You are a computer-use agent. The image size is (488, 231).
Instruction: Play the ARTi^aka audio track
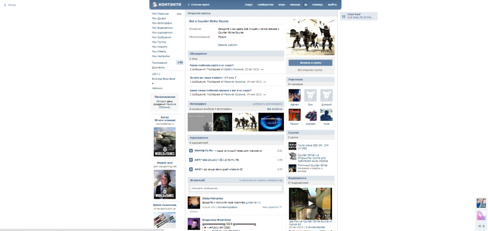click(x=191, y=160)
